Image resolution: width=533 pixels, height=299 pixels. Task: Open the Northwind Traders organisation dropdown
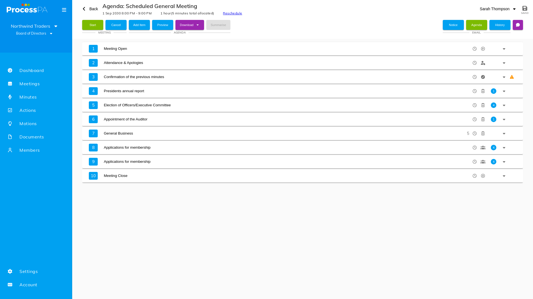point(34,26)
